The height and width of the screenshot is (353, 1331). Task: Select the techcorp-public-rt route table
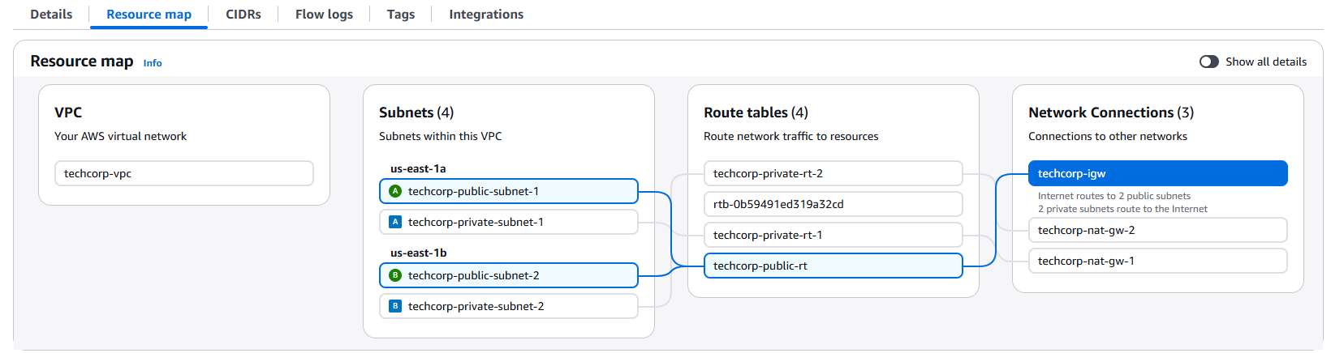[833, 266]
